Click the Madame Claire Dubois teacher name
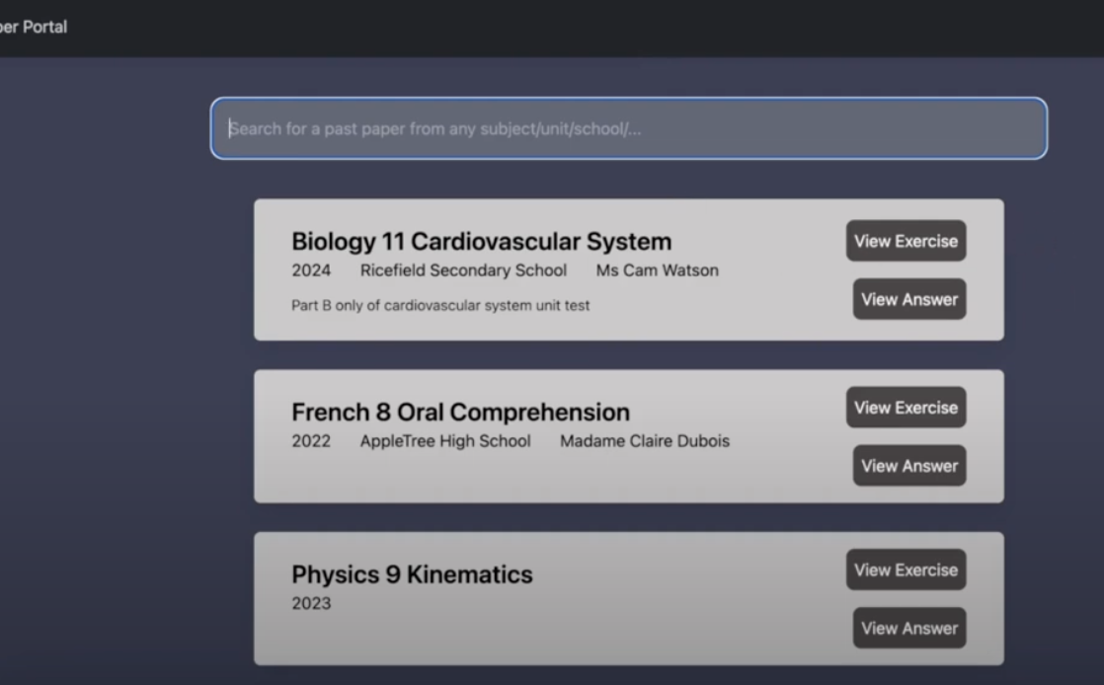The width and height of the screenshot is (1104, 685). pyautogui.click(x=644, y=441)
